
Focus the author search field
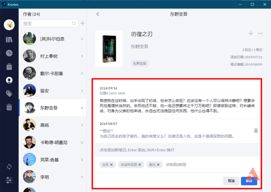pos(49,23)
